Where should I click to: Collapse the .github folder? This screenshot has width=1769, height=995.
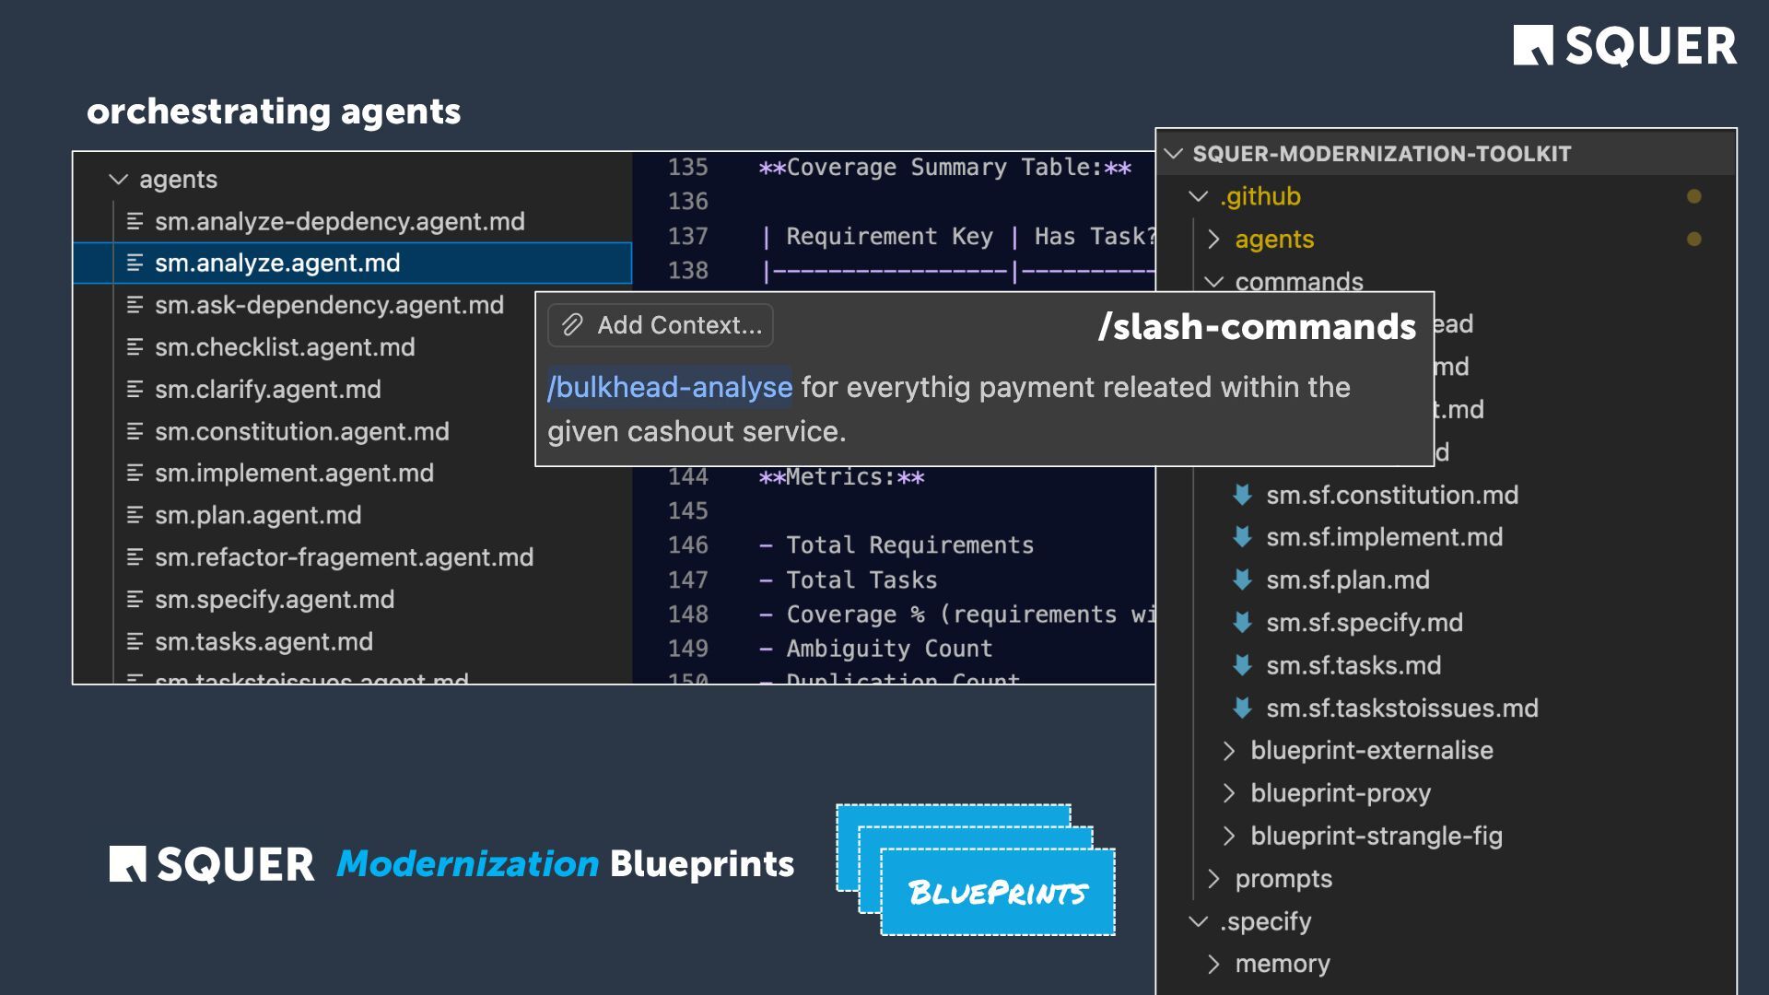click(1198, 196)
